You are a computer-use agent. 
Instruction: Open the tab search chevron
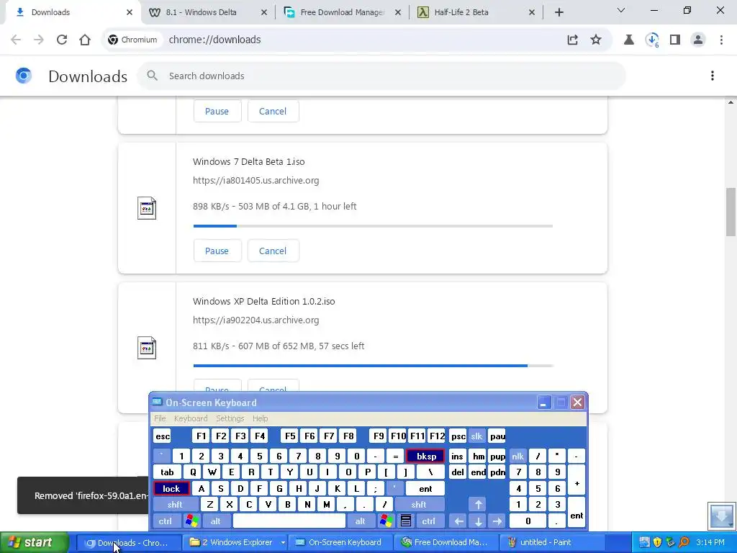[x=621, y=10]
